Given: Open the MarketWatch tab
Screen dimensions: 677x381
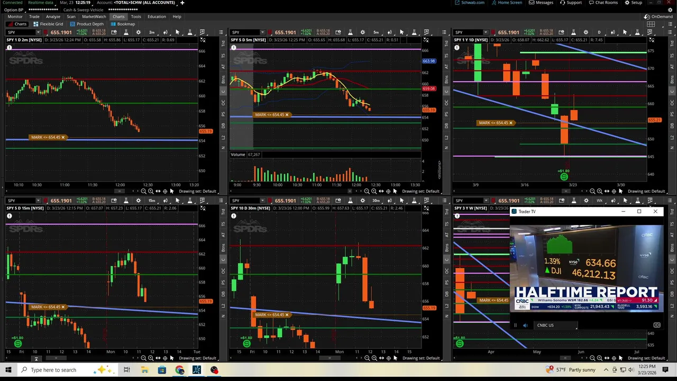Looking at the screenshot, I should (94, 16).
